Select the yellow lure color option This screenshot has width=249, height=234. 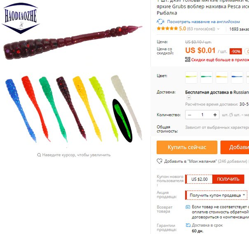222,77
